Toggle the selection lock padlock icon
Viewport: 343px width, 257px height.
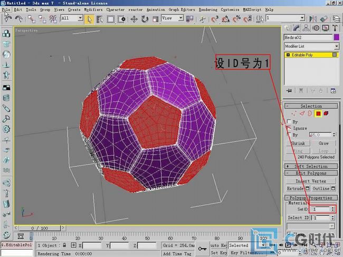(64, 245)
